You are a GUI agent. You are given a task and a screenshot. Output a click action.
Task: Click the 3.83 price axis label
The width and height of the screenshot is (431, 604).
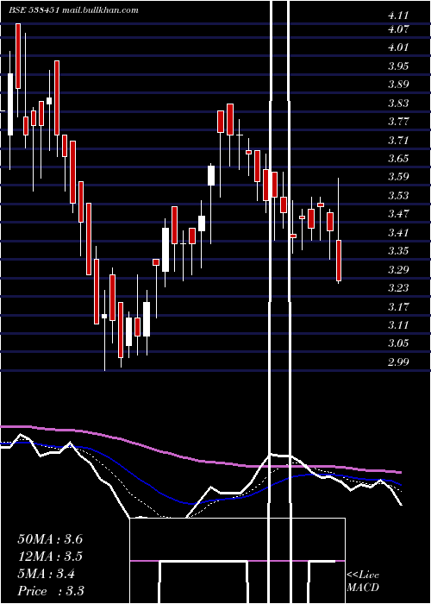[x=398, y=103]
